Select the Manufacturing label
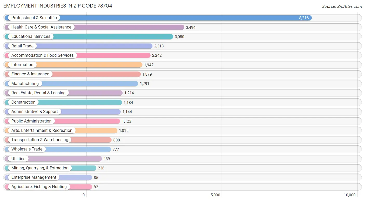This screenshot has width=365, height=201. pos(25,83)
